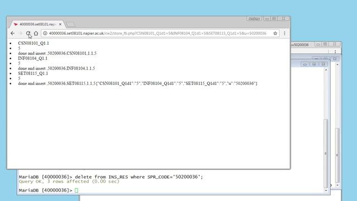
Task: Minimize the front browser window
Action: coord(267,18)
